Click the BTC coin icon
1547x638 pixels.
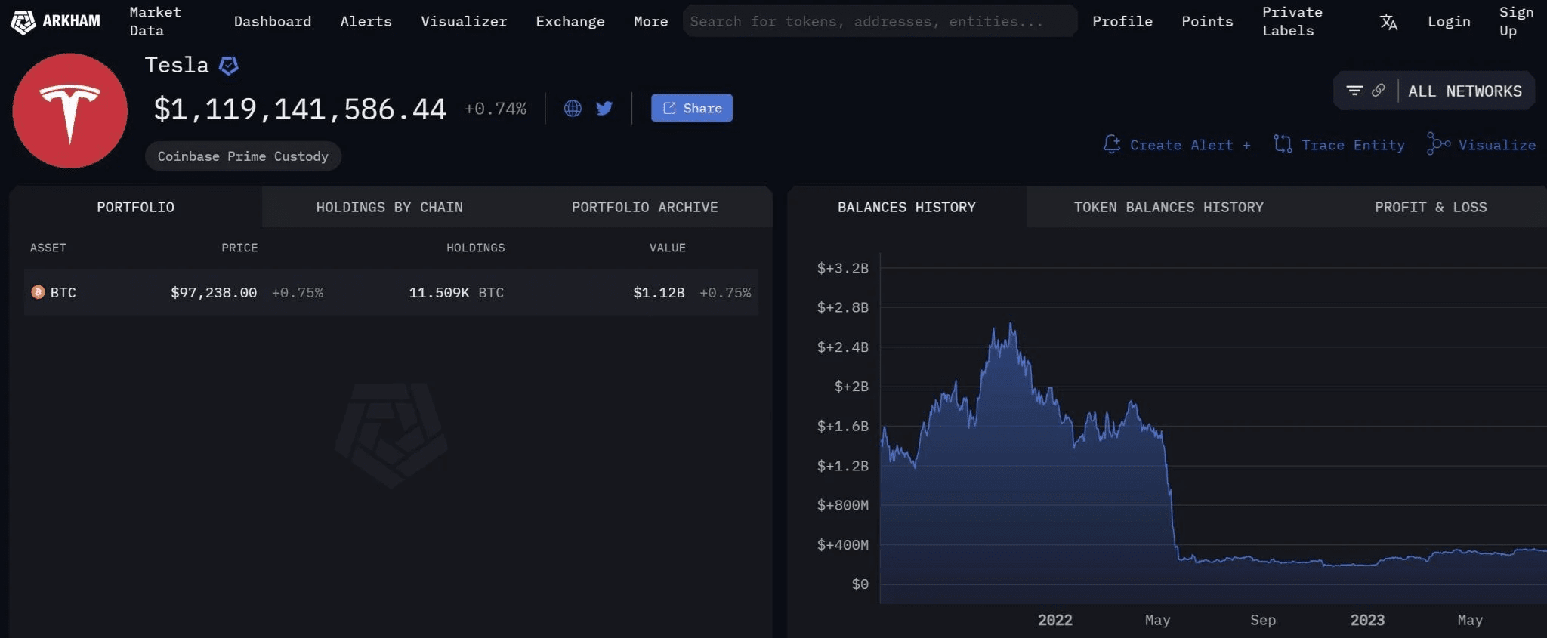click(38, 292)
